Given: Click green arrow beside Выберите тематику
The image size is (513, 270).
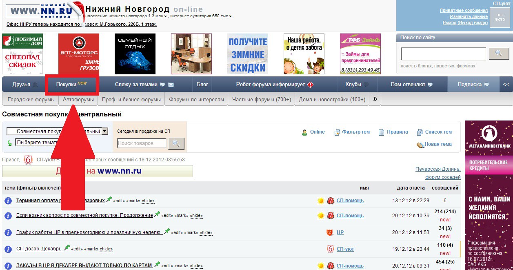Looking at the screenshot, I should pyautogui.click(x=10, y=143).
